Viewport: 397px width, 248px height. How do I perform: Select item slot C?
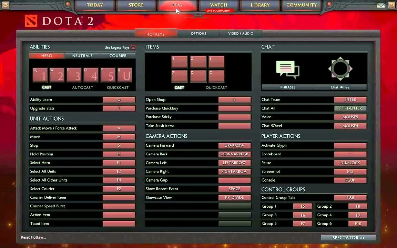[217, 76]
